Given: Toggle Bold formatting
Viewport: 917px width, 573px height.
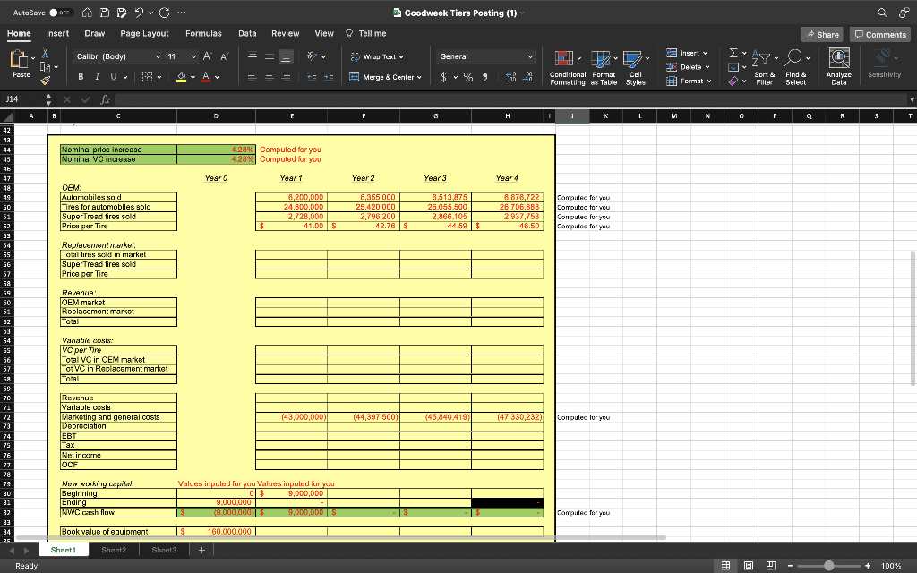Looking at the screenshot, I should pos(81,77).
